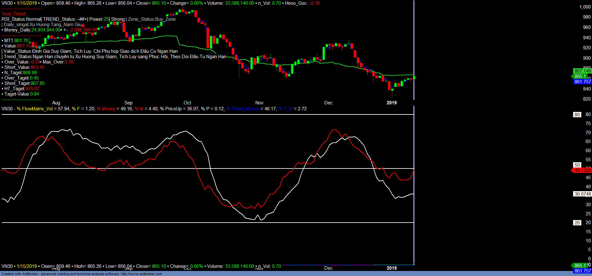Click the red Test_Trend title text
The image size is (592, 276).
coord(14,14)
